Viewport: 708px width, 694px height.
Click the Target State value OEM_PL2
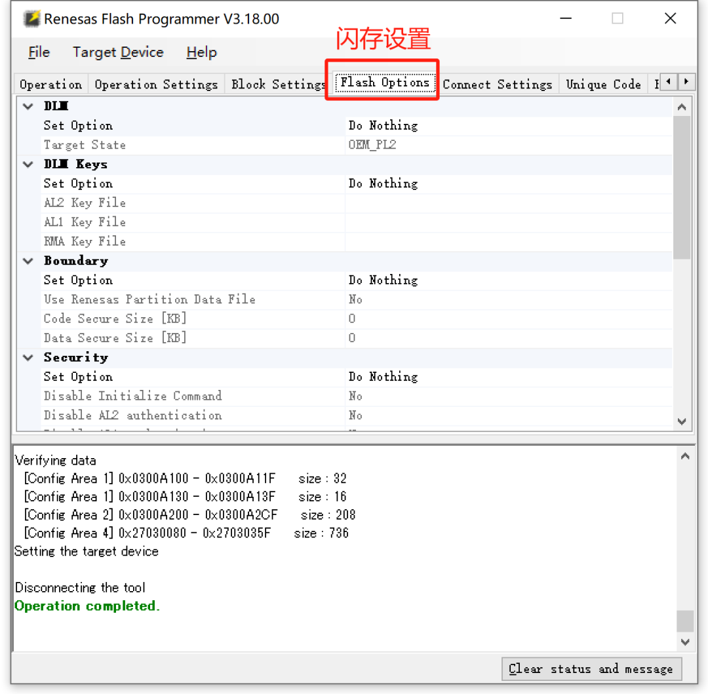click(509, 145)
